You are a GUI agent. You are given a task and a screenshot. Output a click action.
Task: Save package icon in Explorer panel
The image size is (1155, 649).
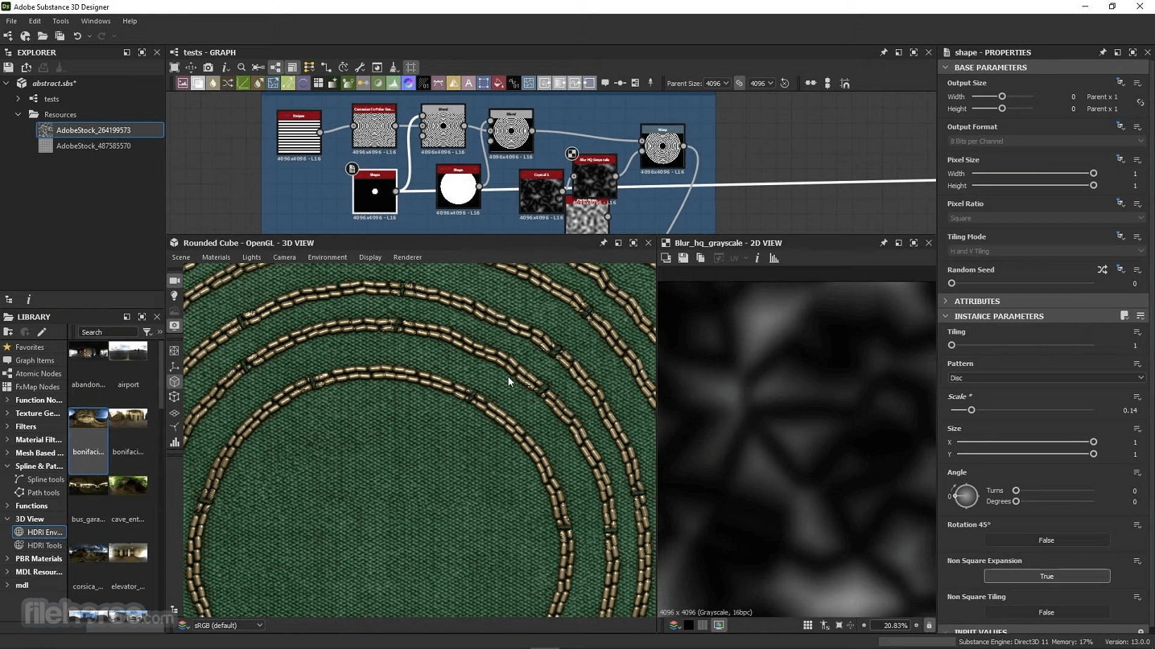point(8,68)
